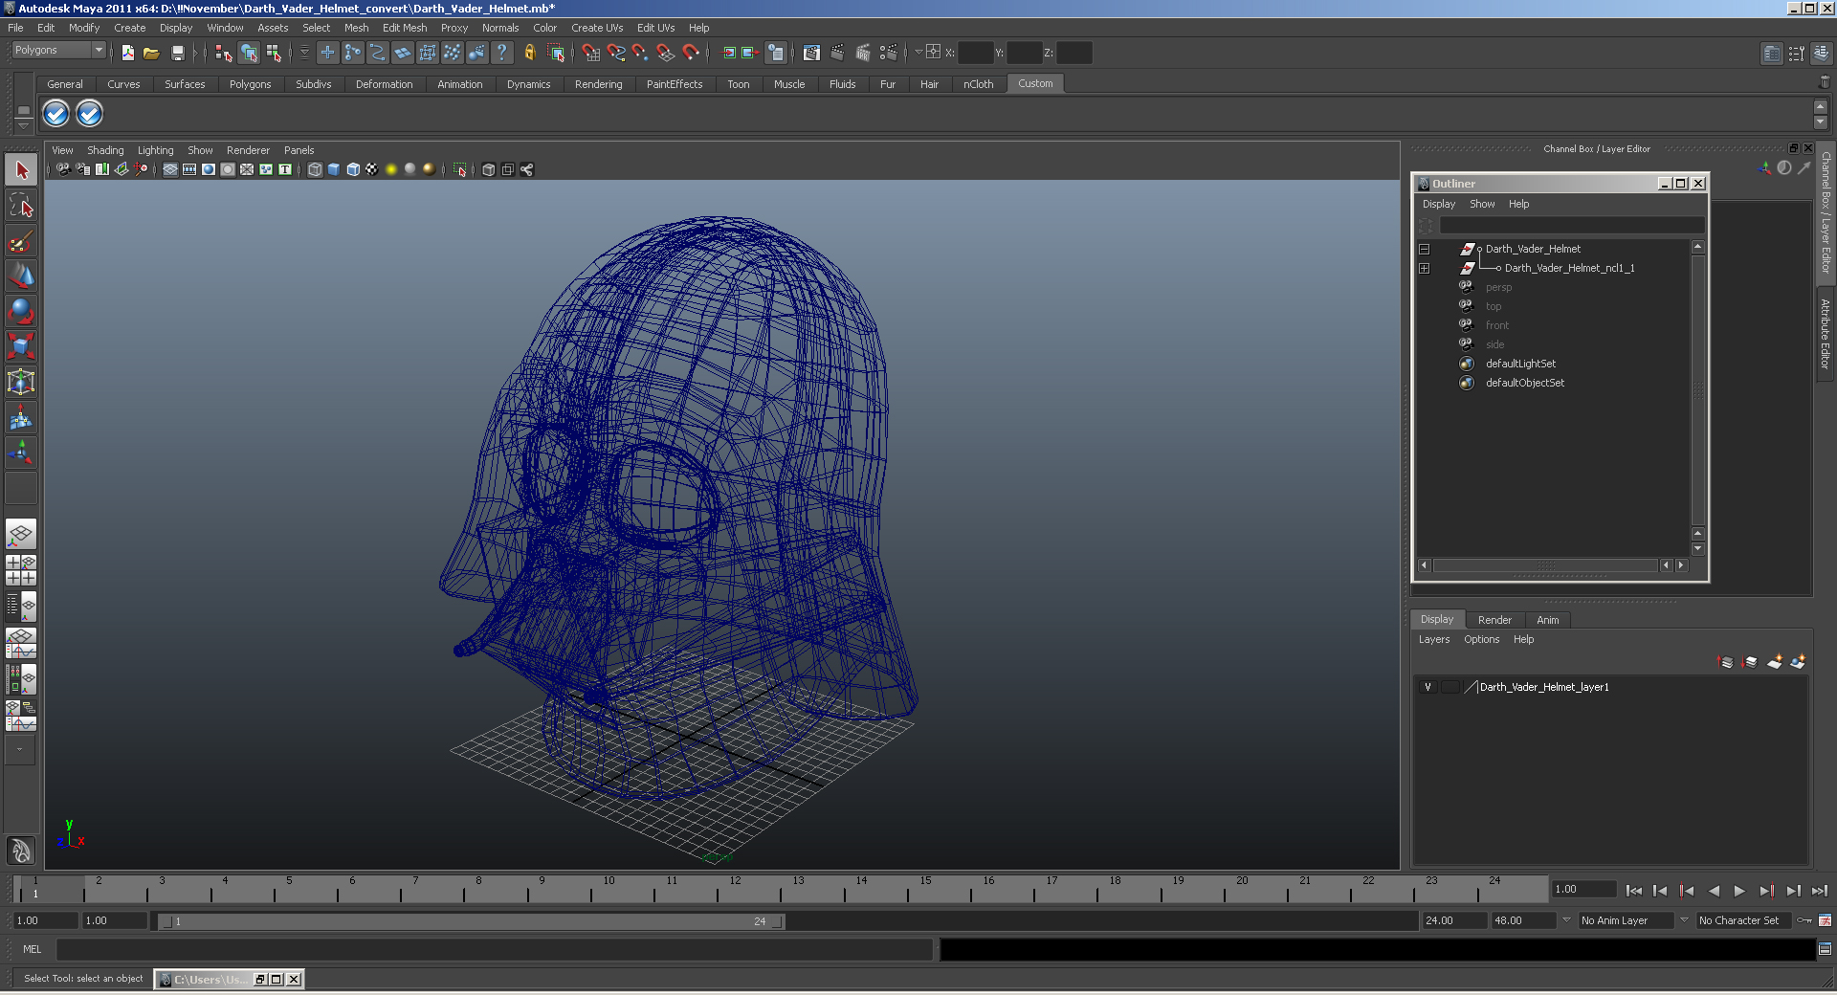Click the question mark selection mask icon
The width and height of the screenshot is (1837, 995).
tap(501, 53)
